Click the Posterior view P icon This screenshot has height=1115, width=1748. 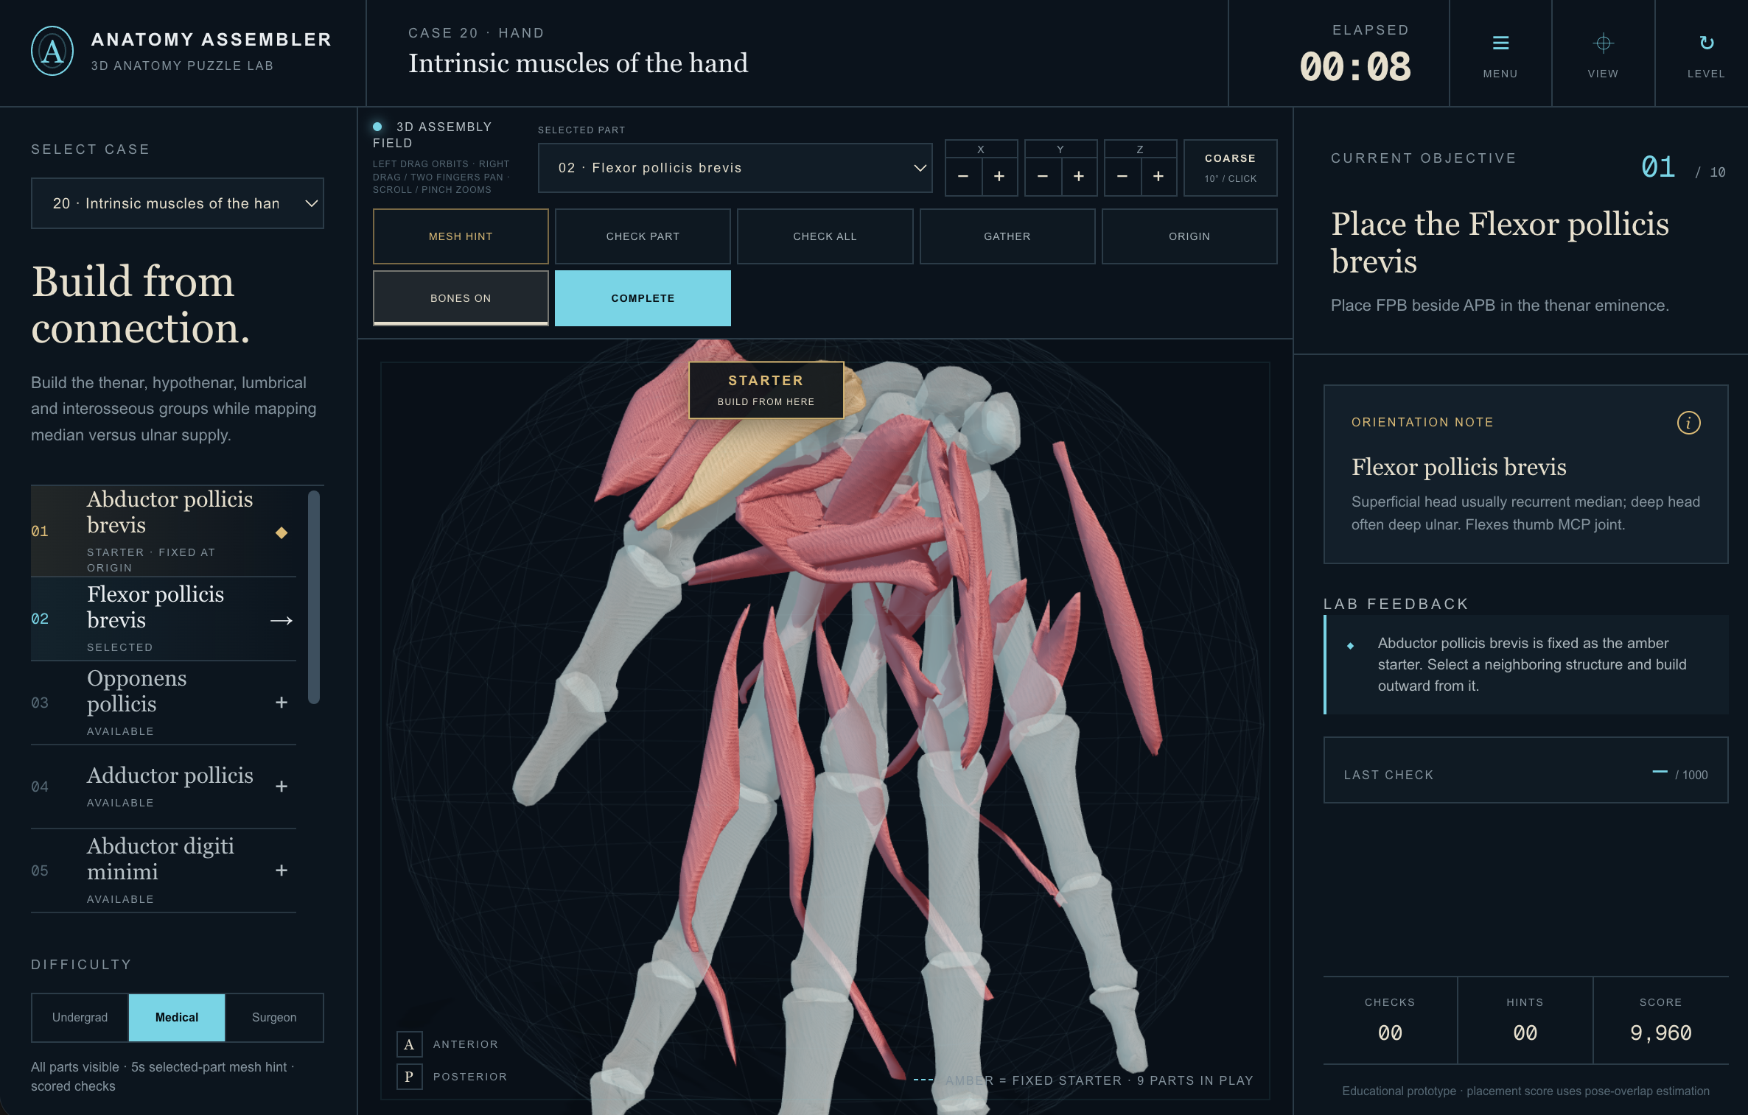coord(409,1077)
